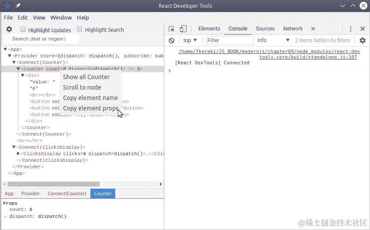Image resolution: width=370 pixels, height=230 pixels.
Task: Show more DevTools tabs chevron
Action: coord(313,29)
